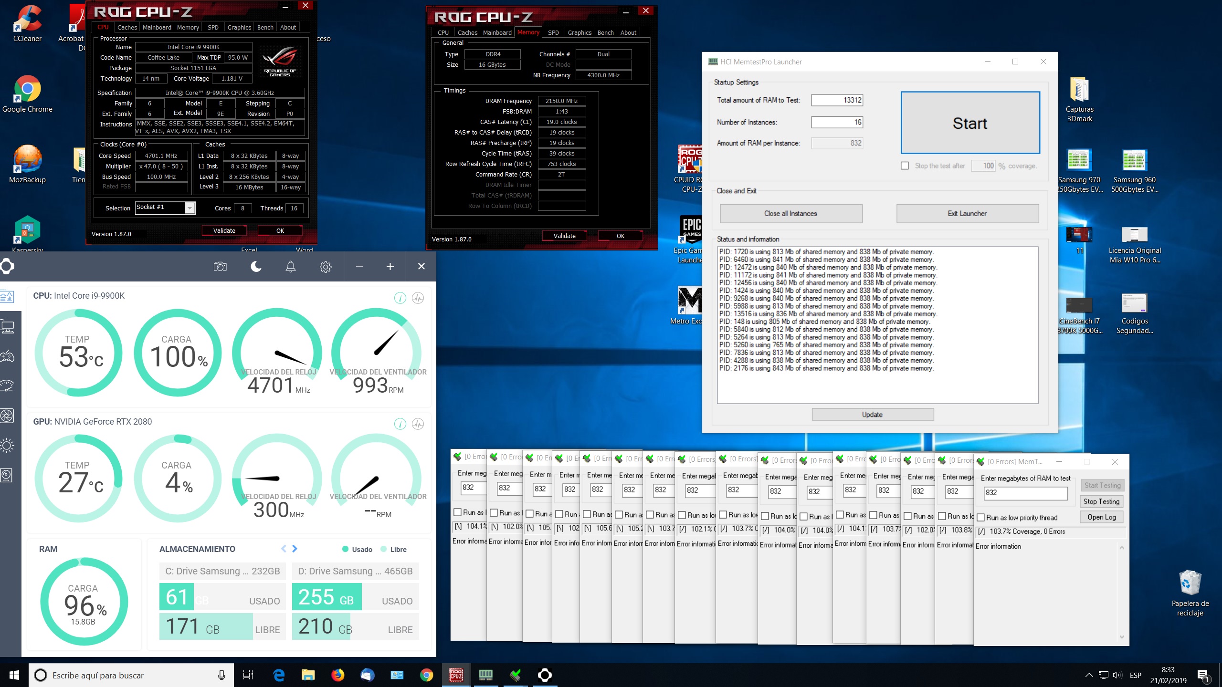Click the CPU info icon
The image size is (1222, 687).
coord(400,298)
